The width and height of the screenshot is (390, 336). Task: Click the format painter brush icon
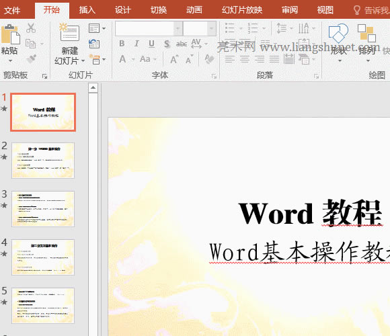(x=32, y=58)
